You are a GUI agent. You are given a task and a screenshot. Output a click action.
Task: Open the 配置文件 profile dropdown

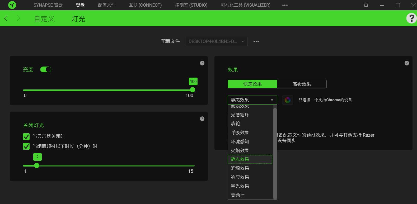(x=217, y=41)
